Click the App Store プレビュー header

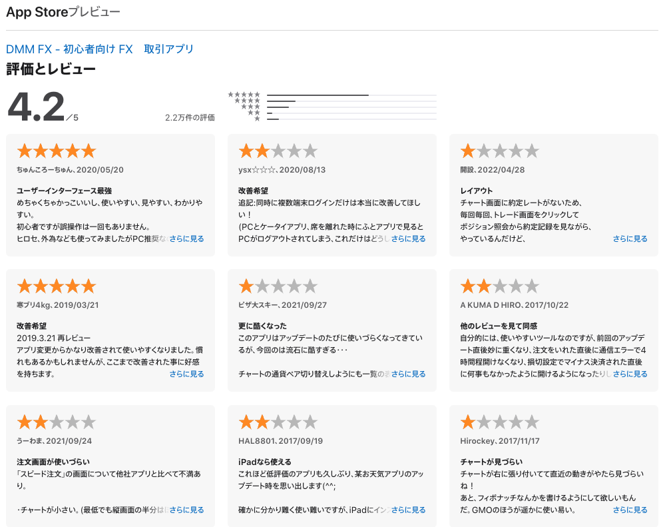[x=63, y=12]
